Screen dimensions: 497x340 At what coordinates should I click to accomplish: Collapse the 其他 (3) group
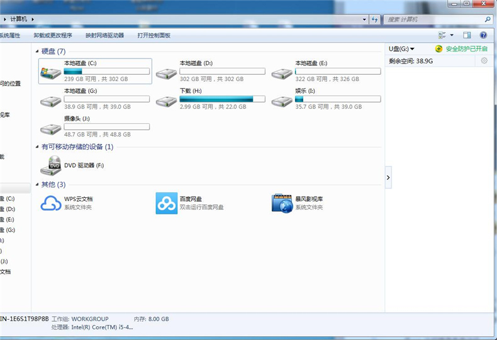37,185
